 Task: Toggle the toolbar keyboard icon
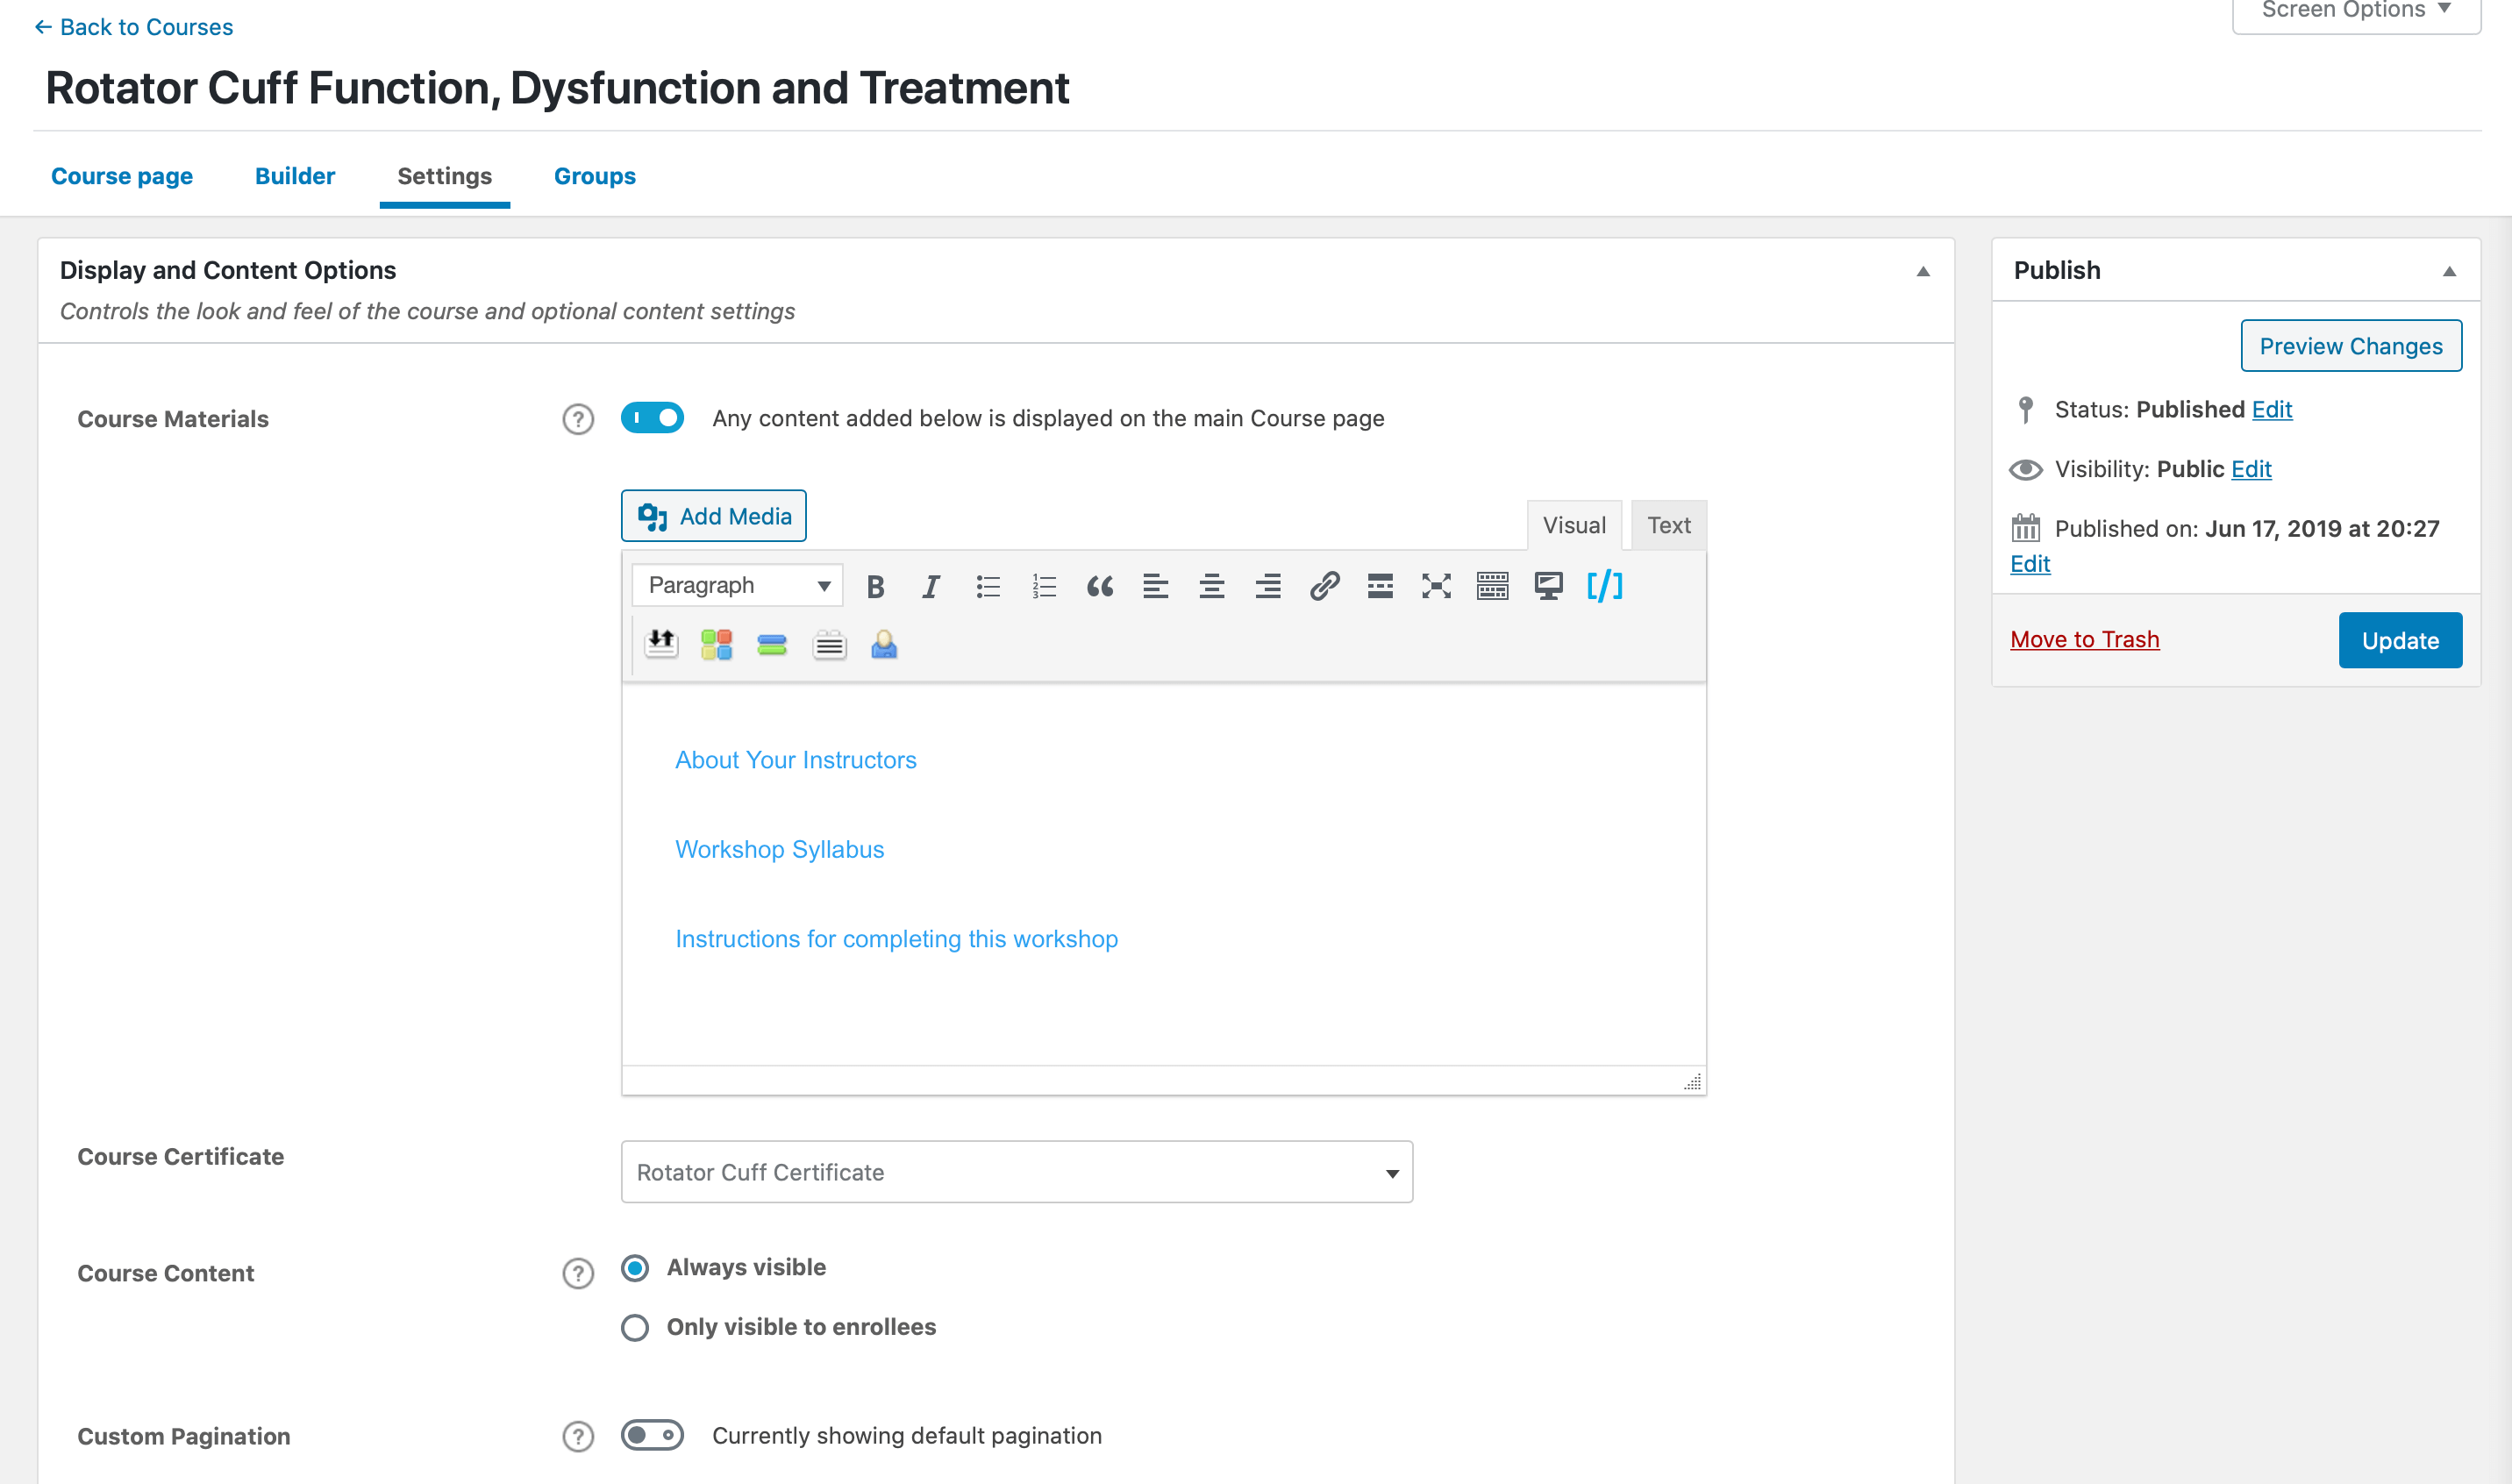click(x=1492, y=586)
